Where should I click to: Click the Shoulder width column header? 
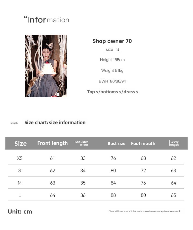(x=82, y=143)
